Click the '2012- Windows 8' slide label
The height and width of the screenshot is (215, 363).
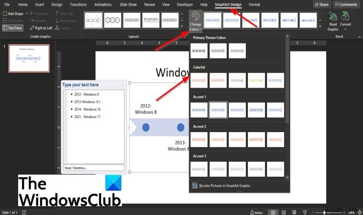coord(146,109)
